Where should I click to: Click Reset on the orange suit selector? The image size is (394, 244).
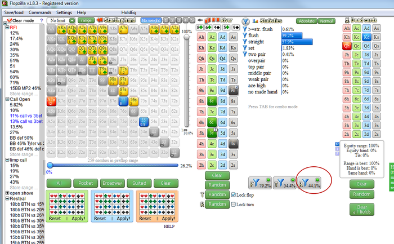click(x=145, y=218)
